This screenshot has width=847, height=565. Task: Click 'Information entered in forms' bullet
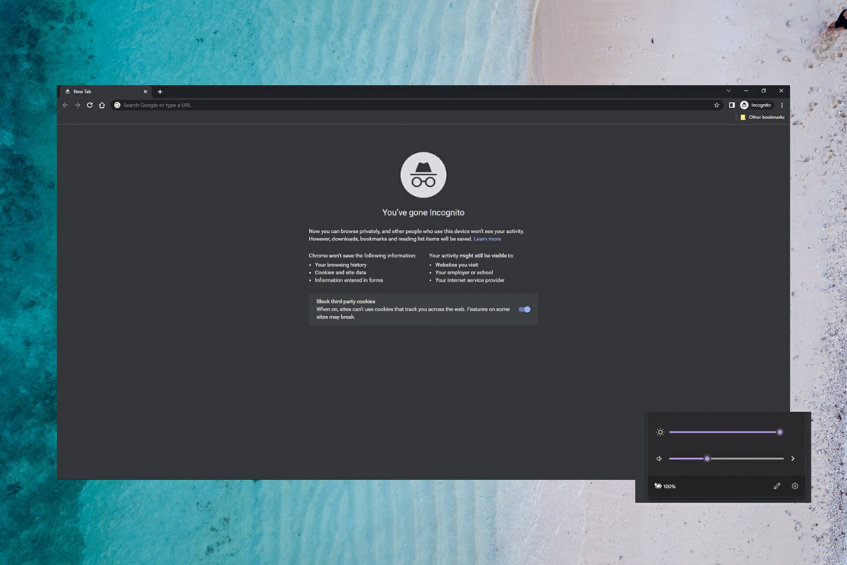(349, 280)
